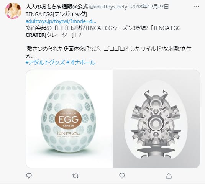Click the reply speech bubble icon

pos(29,176)
